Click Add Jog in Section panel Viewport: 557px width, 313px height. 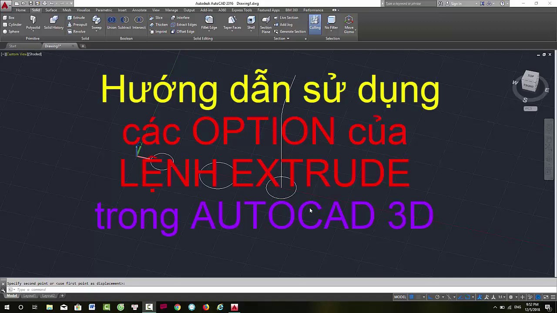(283, 25)
